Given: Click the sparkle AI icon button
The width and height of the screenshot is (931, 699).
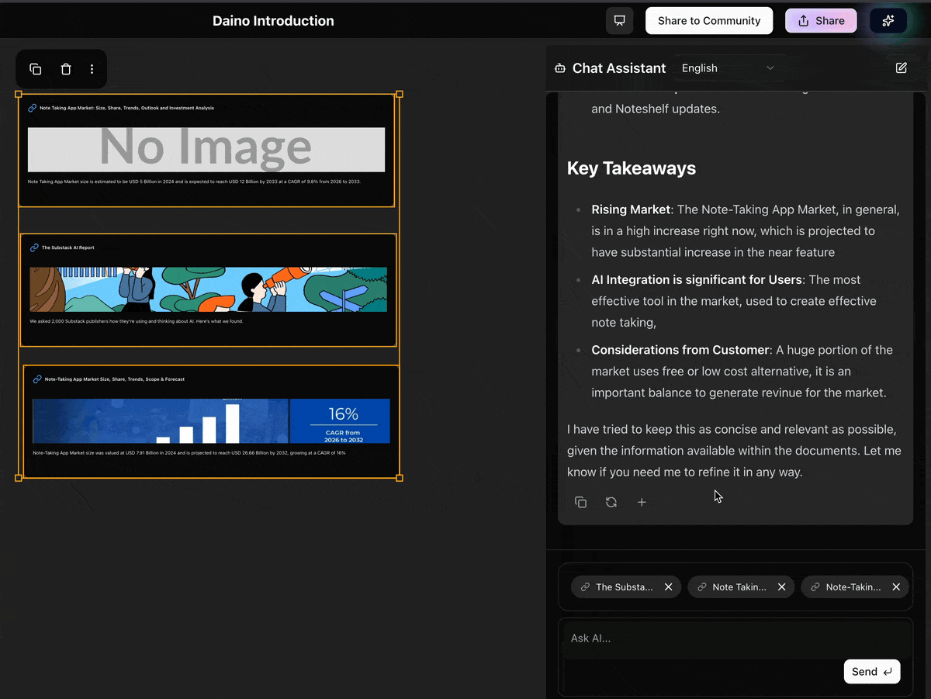Looking at the screenshot, I should [x=888, y=21].
